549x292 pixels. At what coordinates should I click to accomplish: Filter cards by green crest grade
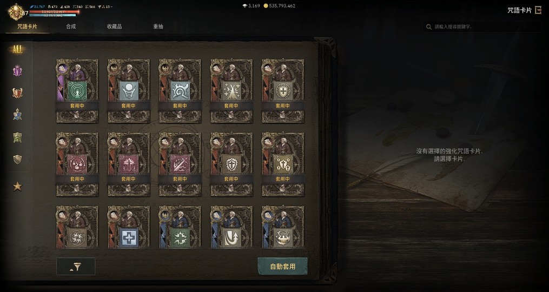17,137
